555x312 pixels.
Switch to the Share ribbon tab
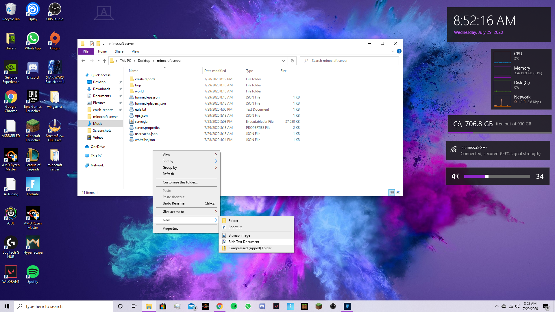coord(119,51)
